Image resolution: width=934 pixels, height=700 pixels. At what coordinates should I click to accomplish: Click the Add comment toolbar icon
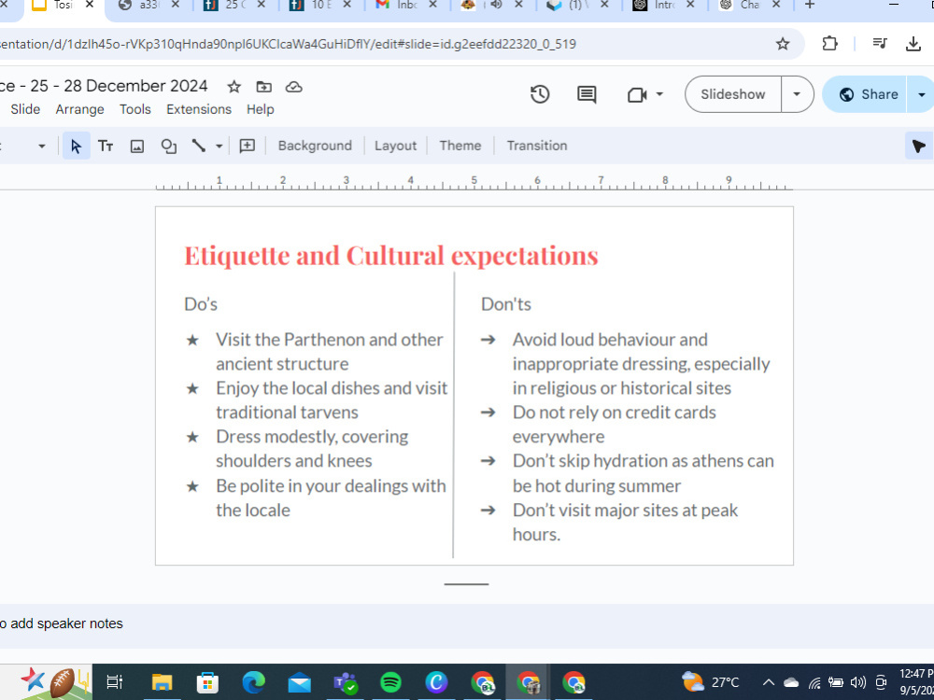pos(248,146)
